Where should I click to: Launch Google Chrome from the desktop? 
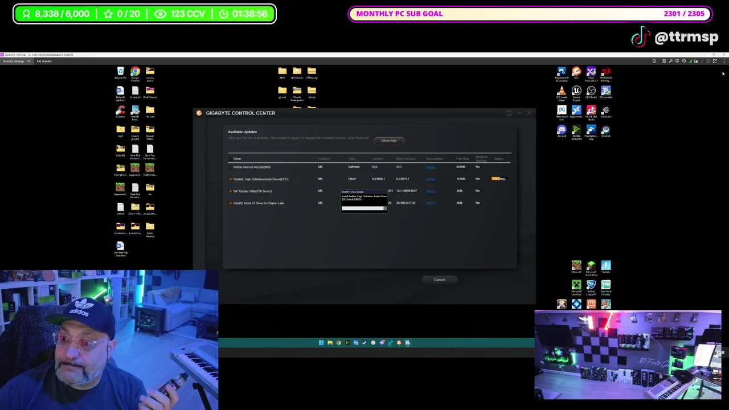135,74
